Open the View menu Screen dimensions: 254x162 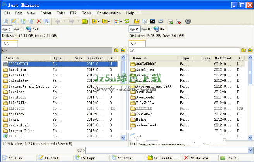coord(31,13)
